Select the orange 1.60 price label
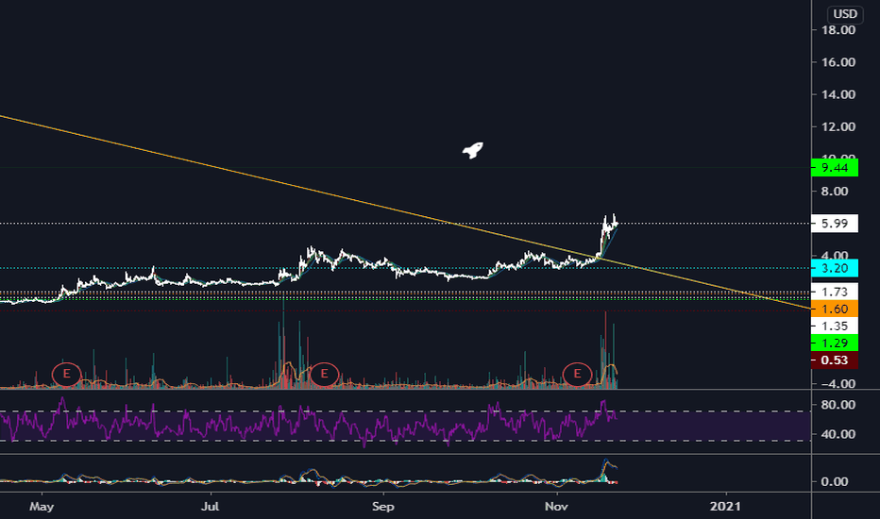Viewport: 880px width, 519px height. (x=835, y=309)
